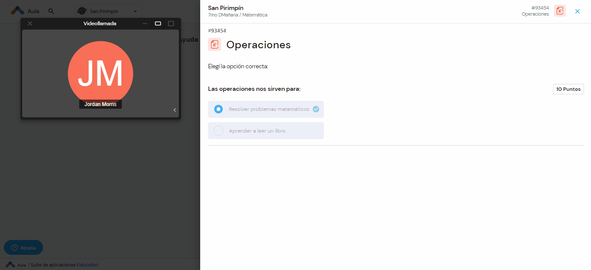Click the San Pirimpín school badge icon
The width and height of the screenshot is (591, 270).
click(82, 11)
